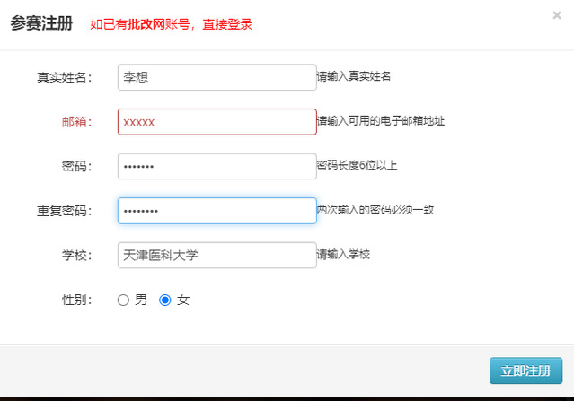Click the 男 text label beside its radio
The height and width of the screenshot is (401, 574).
pos(141,301)
